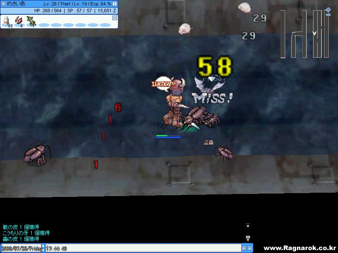338x253 pixels.
Task: Click the outermost square button ending chat bar
Action: [250, 248]
